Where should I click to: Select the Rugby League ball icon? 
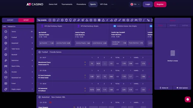click(x=6, y=89)
